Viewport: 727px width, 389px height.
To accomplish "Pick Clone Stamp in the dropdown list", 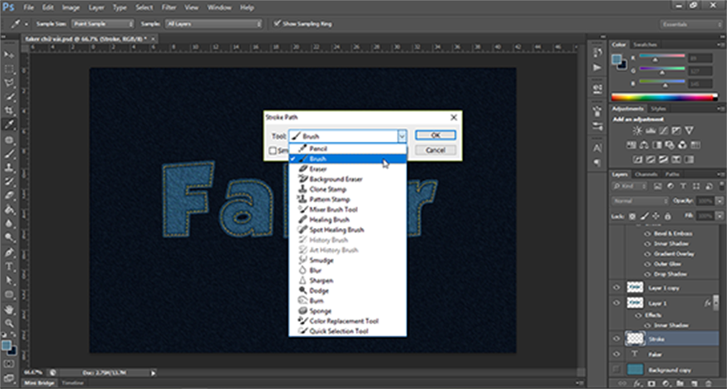I will click(x=329, y=189).
